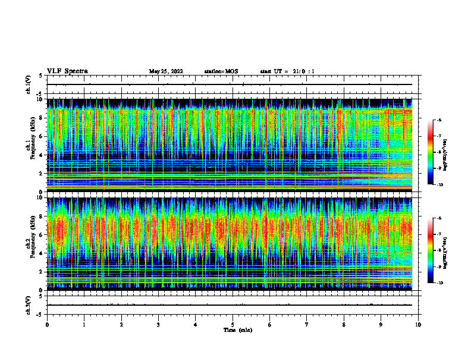The height and width of the screenshot is (364, 471).
Task: Click time axis tick label "10"
Action: 418,325
